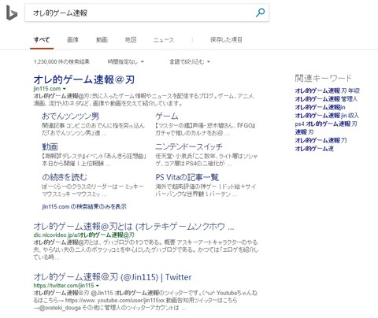
Task: Click related keyword オレ的ゲーム速報 管理人
Action: 326,99
